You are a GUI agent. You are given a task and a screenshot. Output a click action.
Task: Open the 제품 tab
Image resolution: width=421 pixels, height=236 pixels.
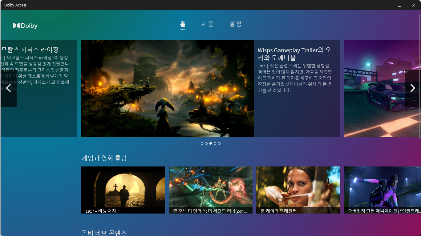(x=207, y=24)
